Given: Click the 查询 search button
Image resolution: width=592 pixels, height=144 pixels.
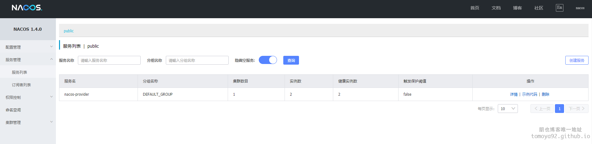Looking at the screenshot, I should tap(291, 60).
